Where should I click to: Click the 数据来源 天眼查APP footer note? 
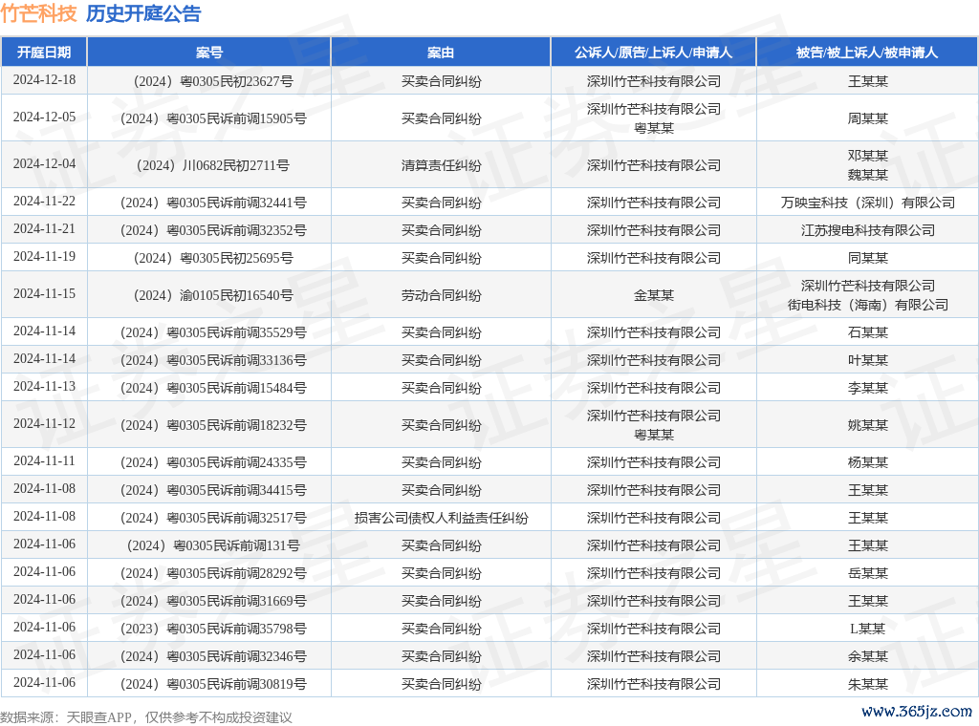tap(146, 717)
